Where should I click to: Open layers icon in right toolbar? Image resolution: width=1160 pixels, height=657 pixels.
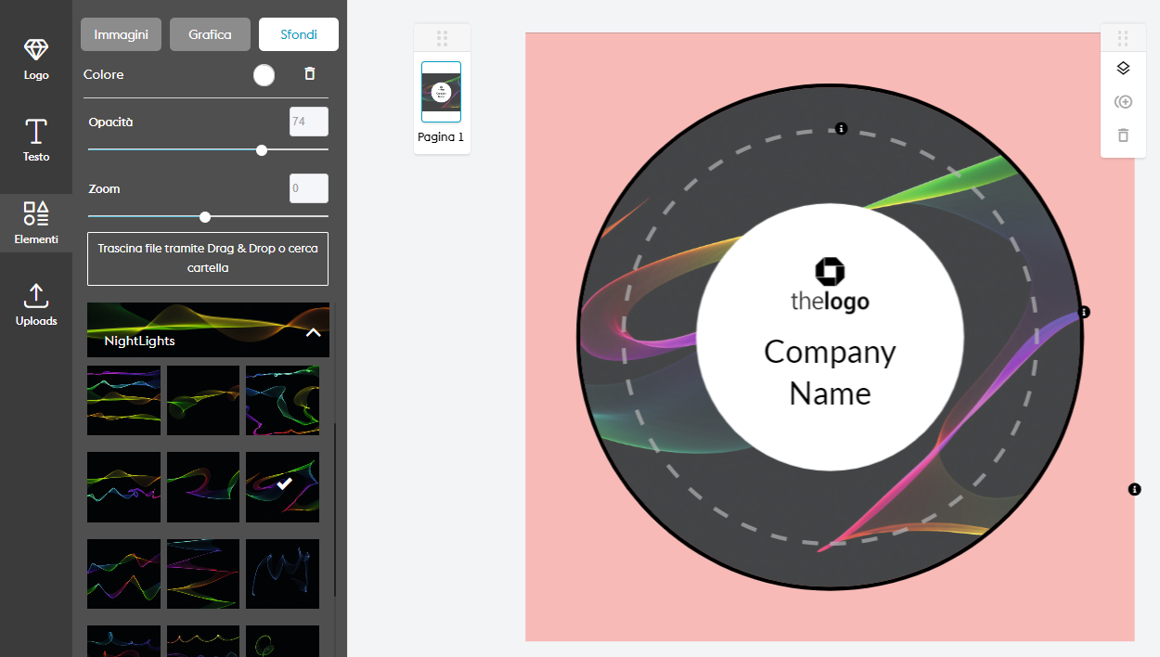[x=1123, y=69]
